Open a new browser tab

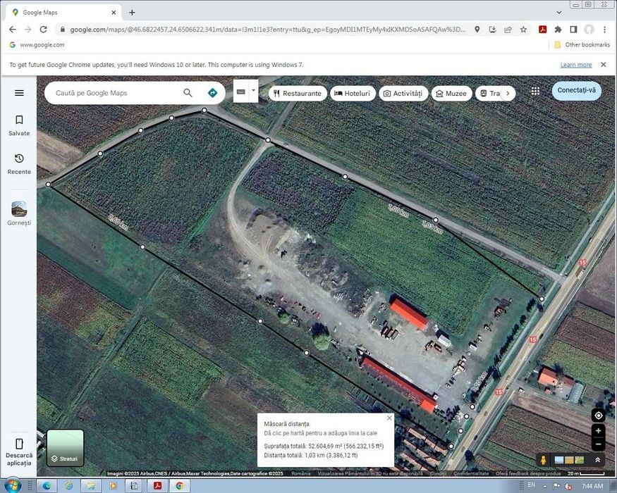pos(132,13)
